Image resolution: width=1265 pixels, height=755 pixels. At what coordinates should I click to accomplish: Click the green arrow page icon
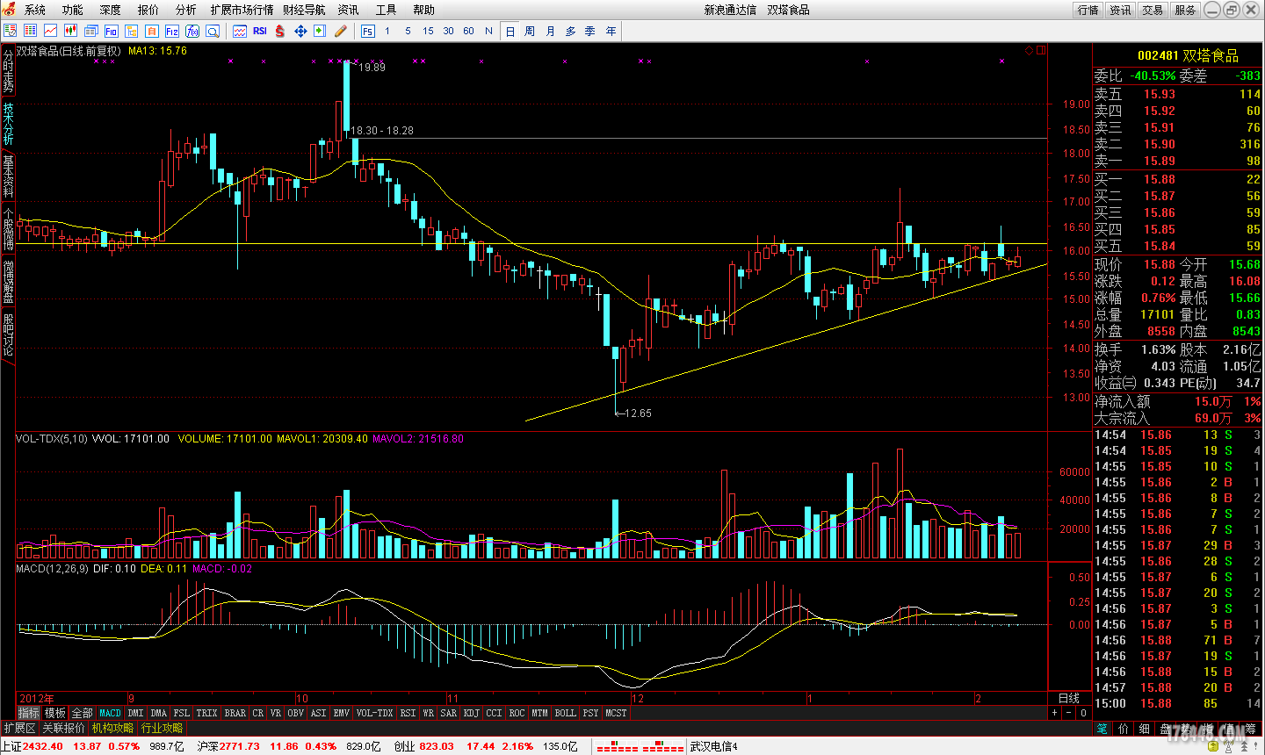coord(320,31)
